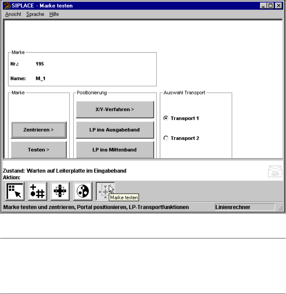Click the window resize grip corner

280,208
